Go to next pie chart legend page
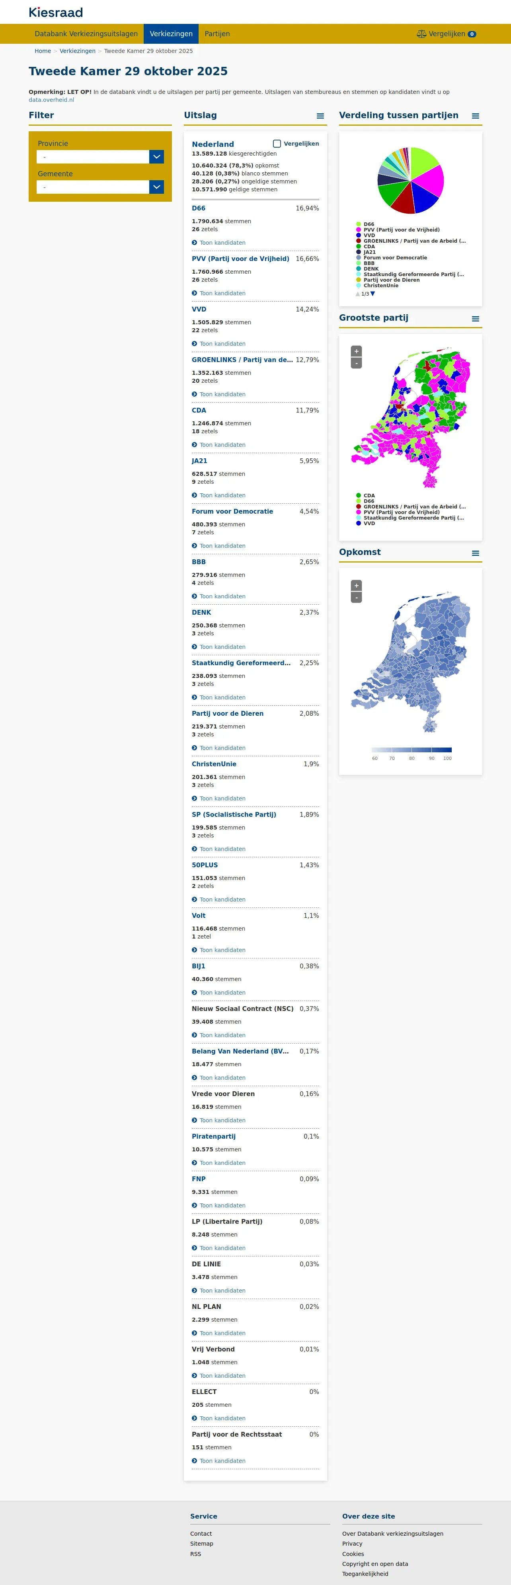 coord(373,294)
